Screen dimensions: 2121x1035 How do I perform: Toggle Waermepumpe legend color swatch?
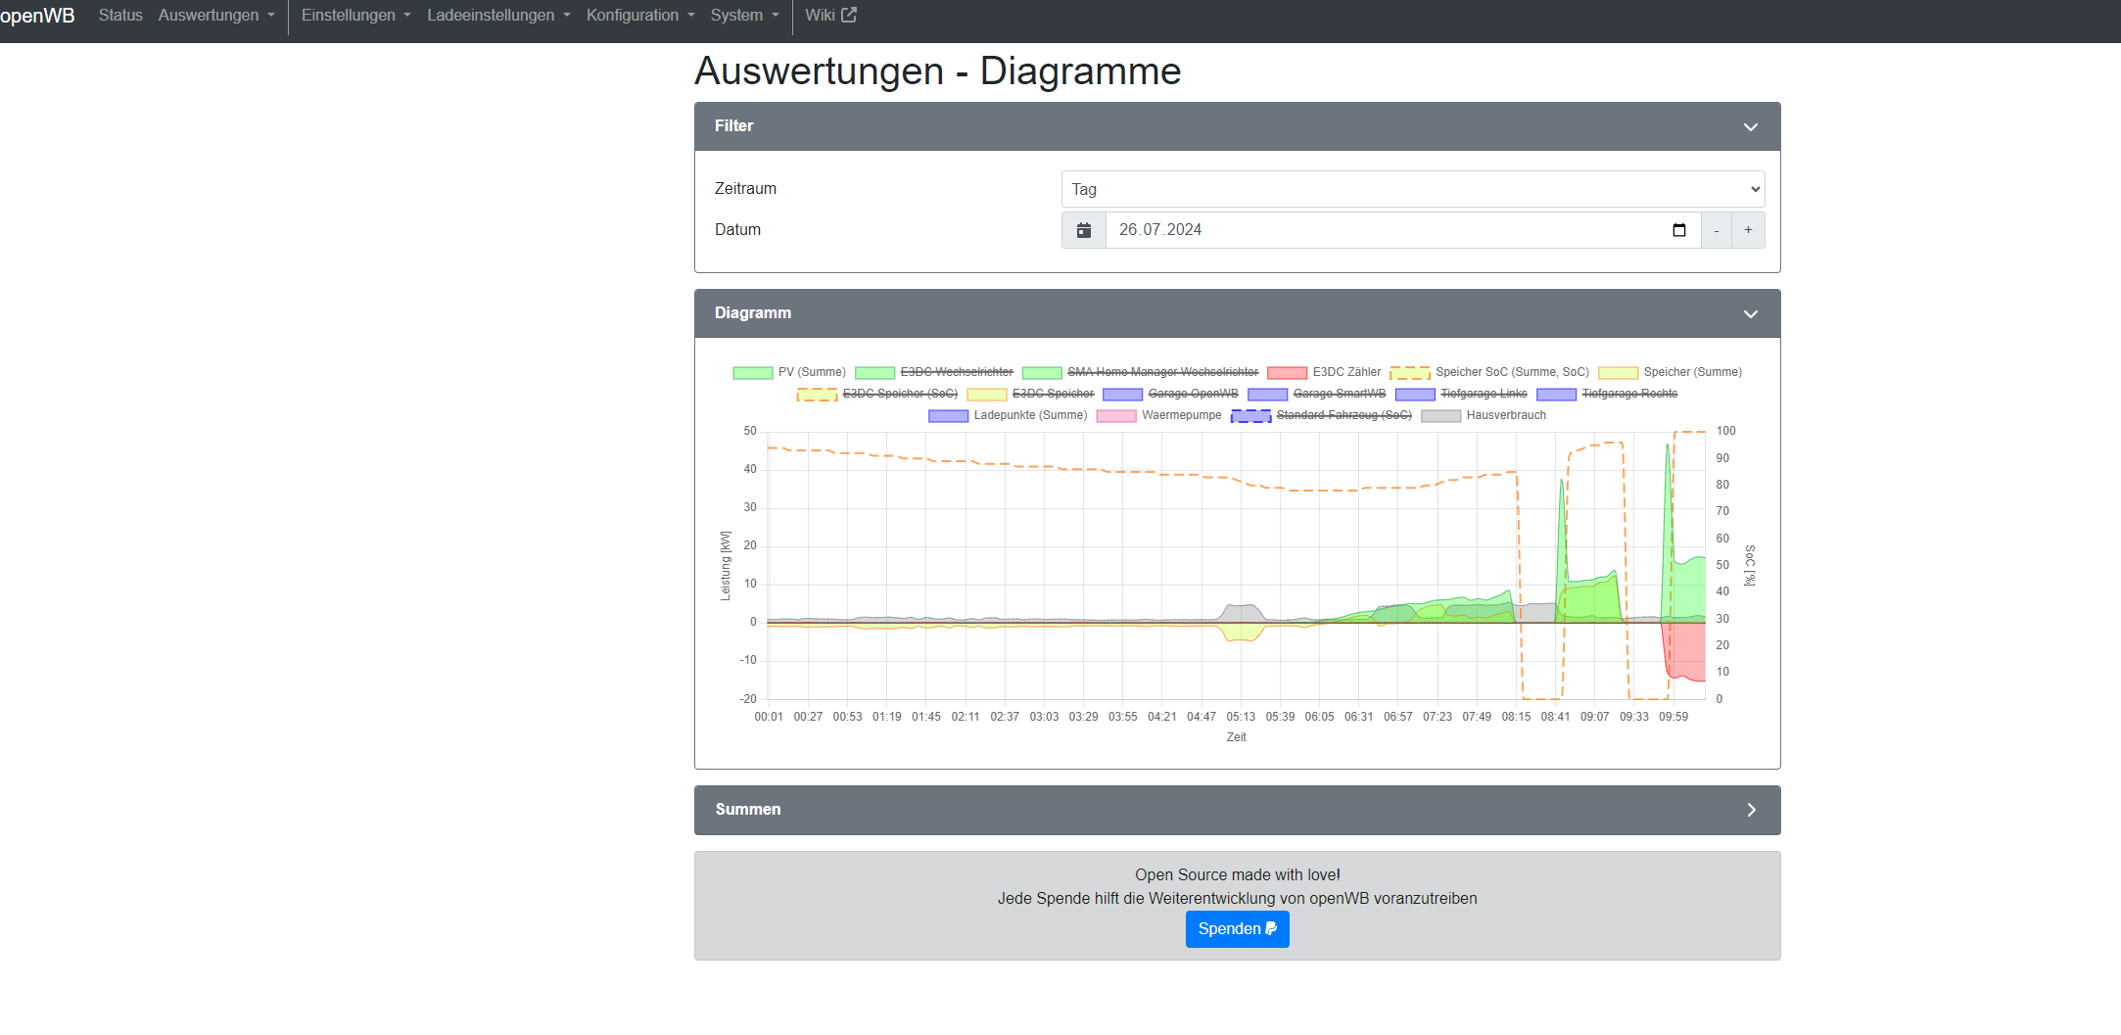pos(1115,416)
